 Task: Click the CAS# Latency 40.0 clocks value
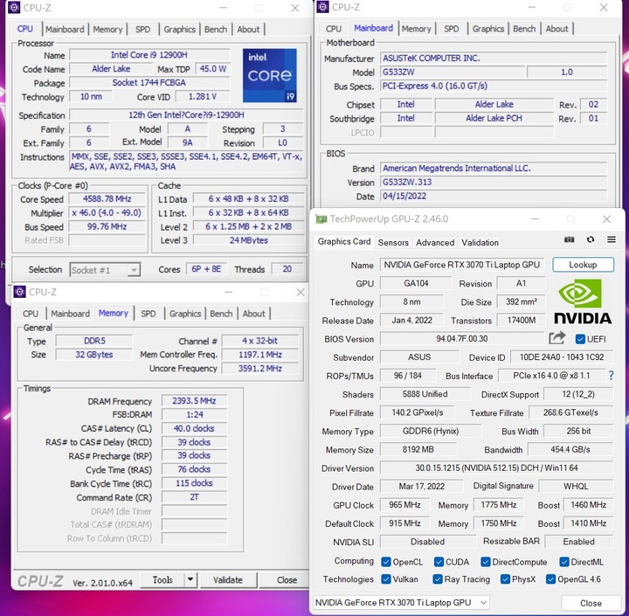tap(194, 429)
